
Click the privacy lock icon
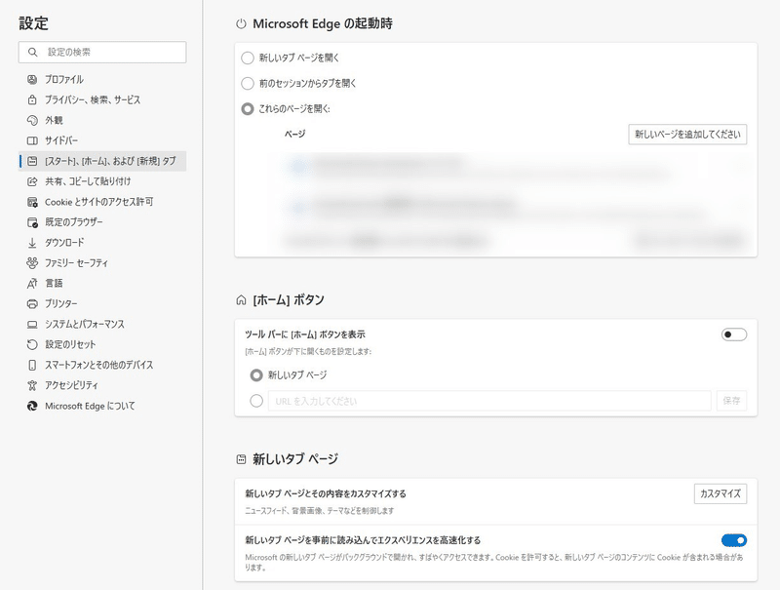pos(32,99)
